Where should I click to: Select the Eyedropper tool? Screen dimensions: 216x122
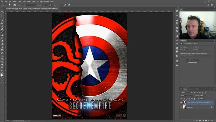tap(2, 26)
